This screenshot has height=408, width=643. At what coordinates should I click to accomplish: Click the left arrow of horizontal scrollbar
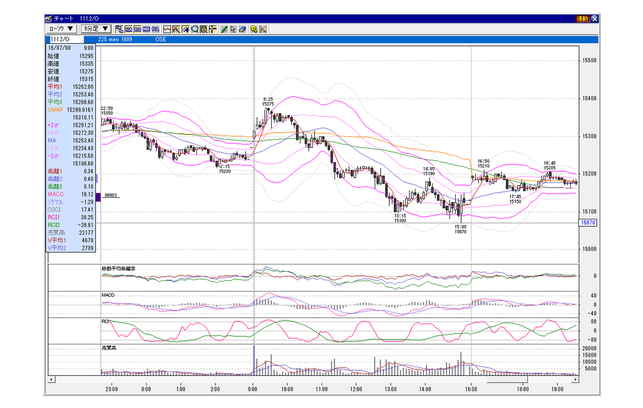click(x=51, y=379)
